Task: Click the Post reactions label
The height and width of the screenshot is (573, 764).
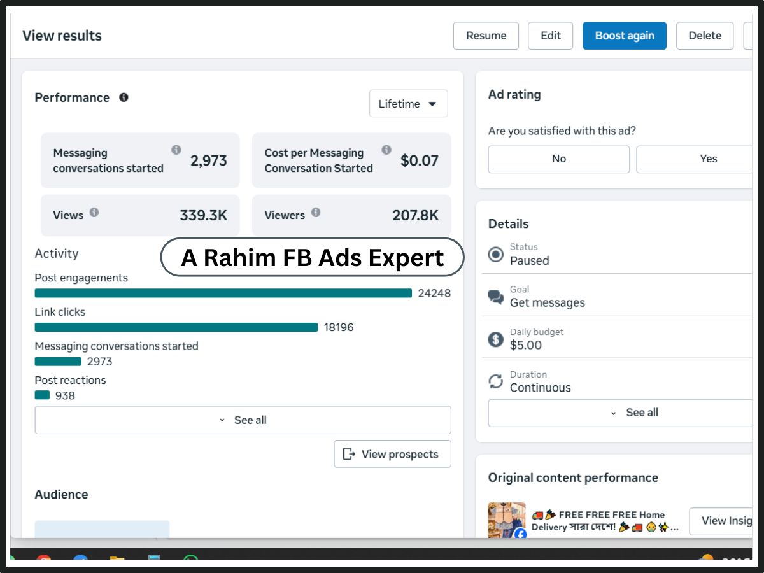Action: pos(70,380)
